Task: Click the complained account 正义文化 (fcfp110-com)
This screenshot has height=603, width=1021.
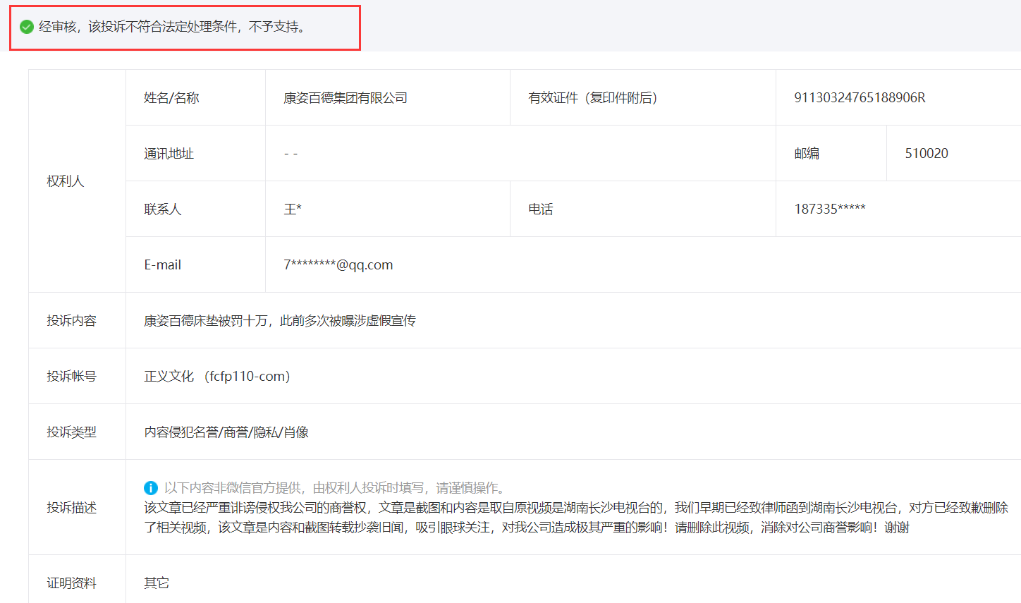Action: pos(217,377)
